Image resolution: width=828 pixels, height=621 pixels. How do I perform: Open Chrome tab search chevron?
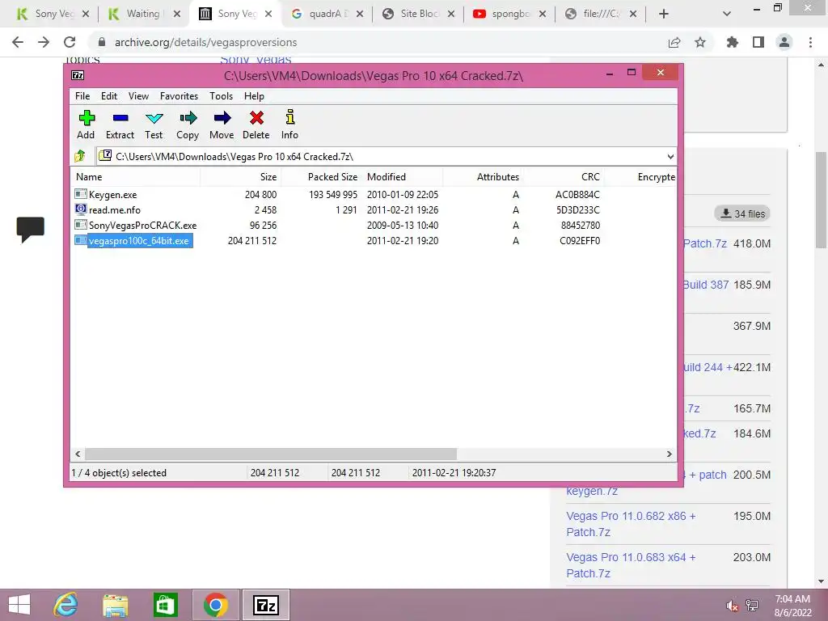click(727, 14)
